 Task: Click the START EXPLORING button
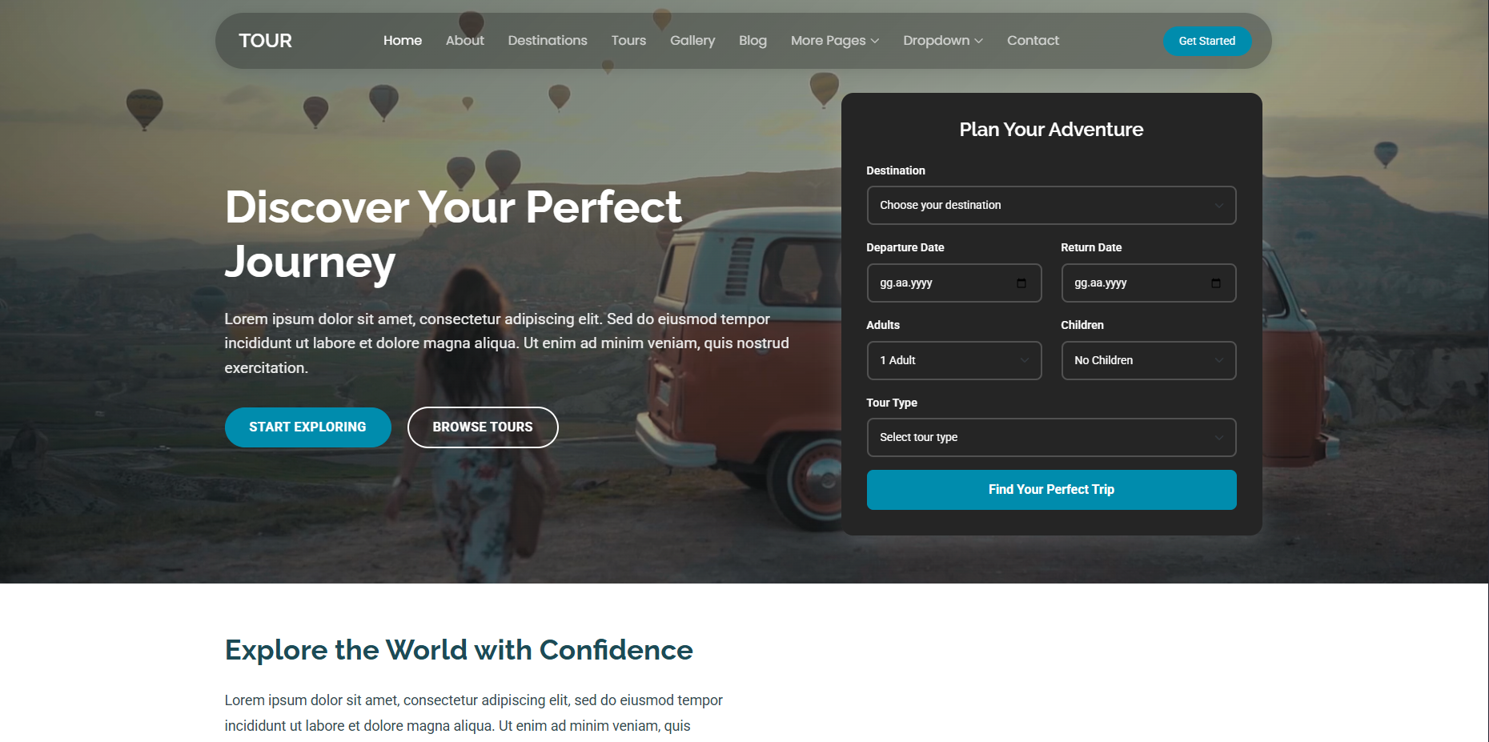pos(307,427)
